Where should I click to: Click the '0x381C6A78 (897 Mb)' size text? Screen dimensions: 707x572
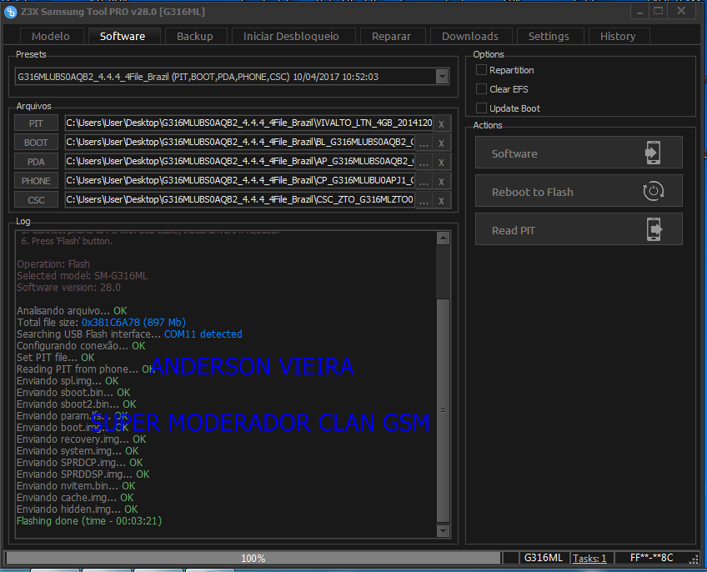[x=133, y=323]
